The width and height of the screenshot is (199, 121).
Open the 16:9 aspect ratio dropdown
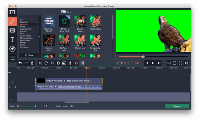click(x=168, y=63)
